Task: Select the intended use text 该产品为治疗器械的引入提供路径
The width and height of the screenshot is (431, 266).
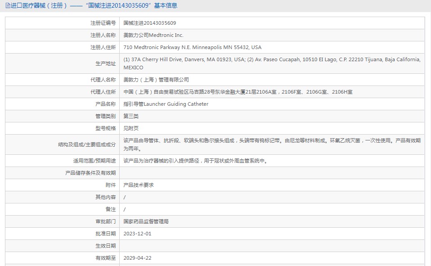Action: 195,161
